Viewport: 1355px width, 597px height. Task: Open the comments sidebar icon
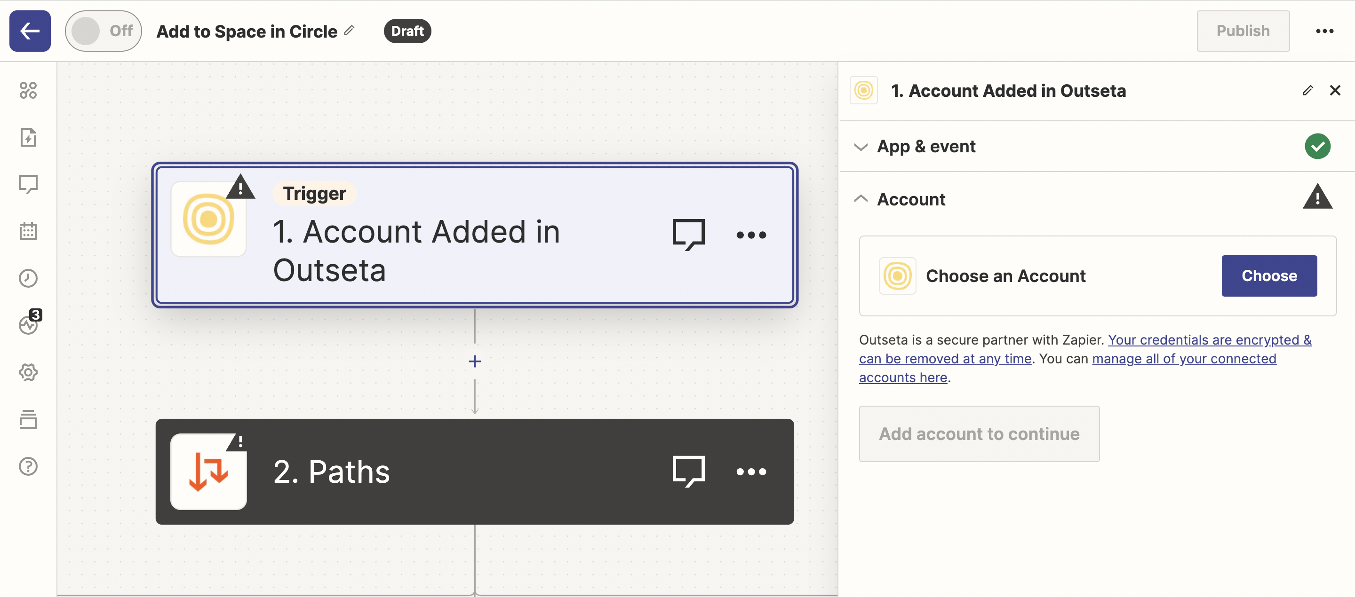[x=28, y=184]
